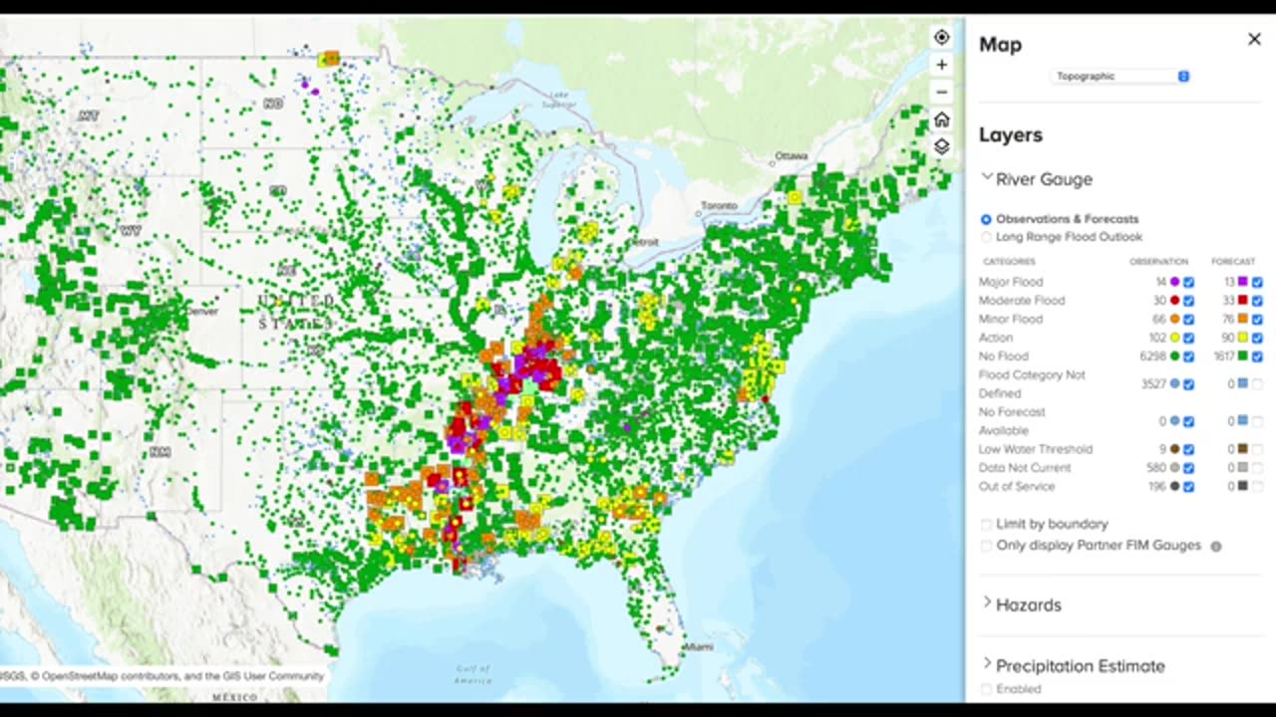Open the layers stack icon
1276x717 pixels.
(x=941, y=146)
